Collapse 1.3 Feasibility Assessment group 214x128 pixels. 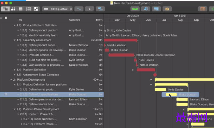(14, 40)
